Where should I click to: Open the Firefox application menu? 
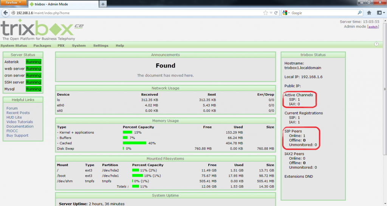pos(13,3)
